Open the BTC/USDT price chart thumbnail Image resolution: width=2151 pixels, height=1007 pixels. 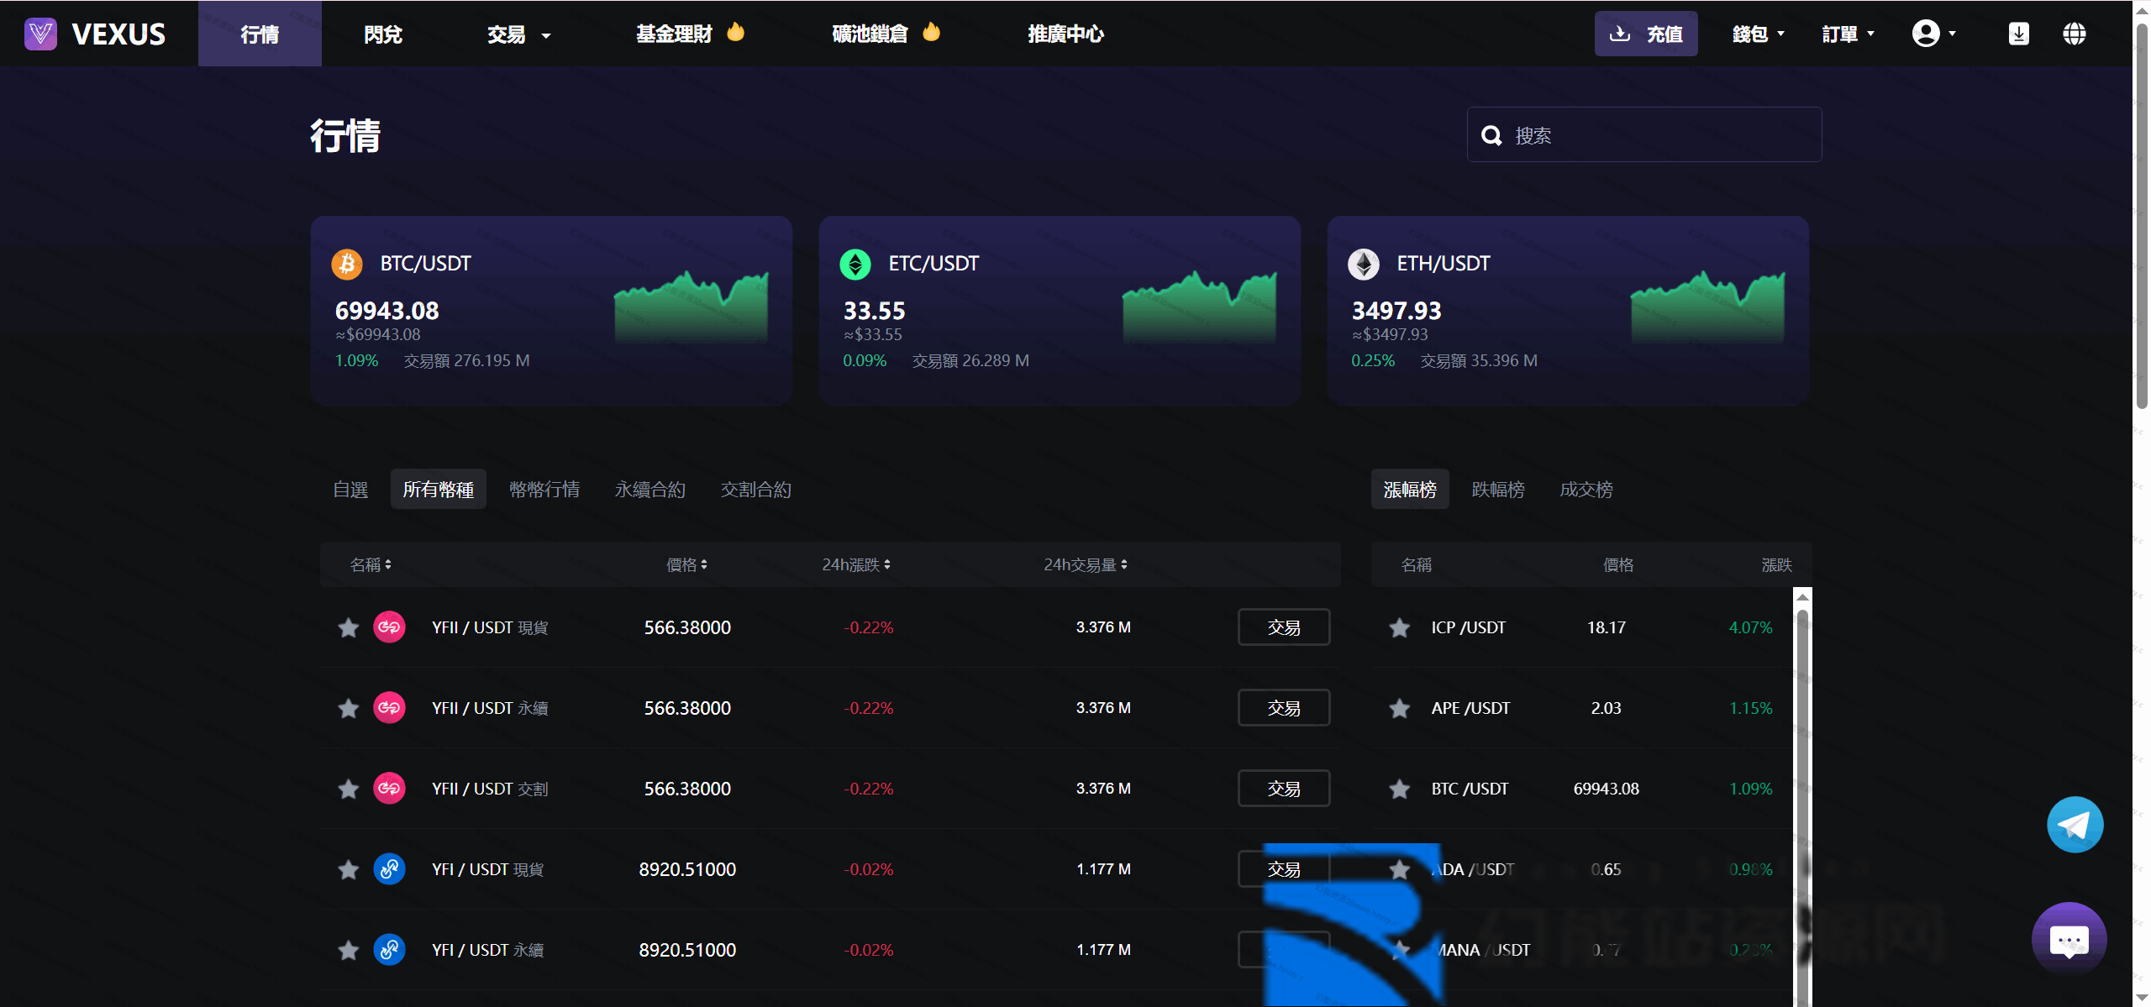click(691, 307)
